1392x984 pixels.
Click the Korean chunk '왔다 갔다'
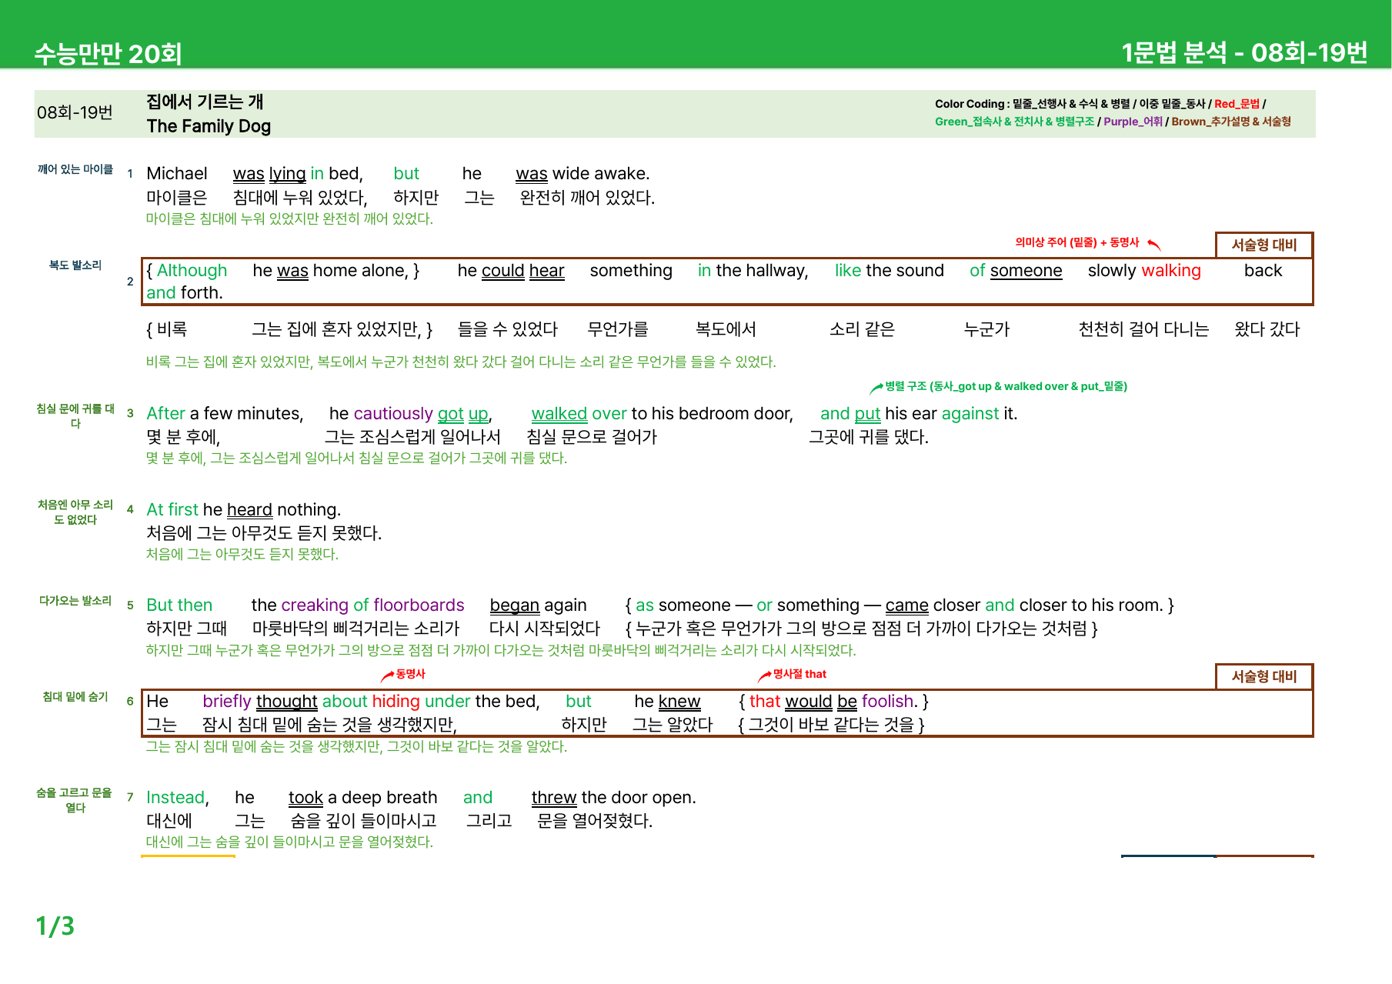tap(1267, 329)
